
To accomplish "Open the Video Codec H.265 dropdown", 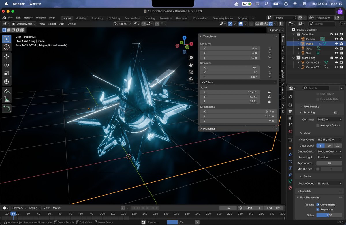I will click(x=329, y=140).
